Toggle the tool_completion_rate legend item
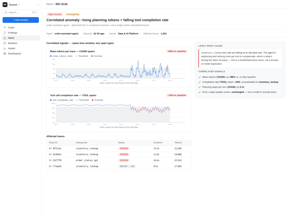Image resolution: width=290 pixels, height=219 pixels. coord(61,100)
